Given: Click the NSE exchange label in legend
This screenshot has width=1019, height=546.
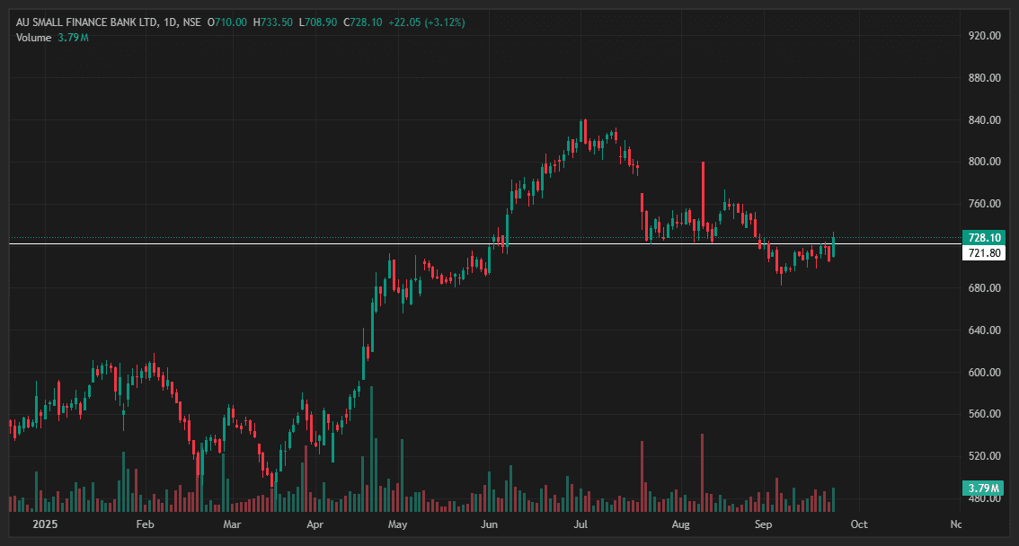Looking at the screenshot, I should pyautogui.click(x=191, y=22).
